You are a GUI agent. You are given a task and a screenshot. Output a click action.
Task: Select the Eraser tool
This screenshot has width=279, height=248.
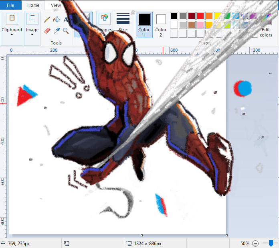pos(47,31)
